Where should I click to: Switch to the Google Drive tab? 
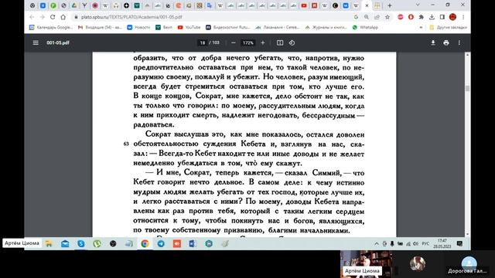click(x=74, y=5)
